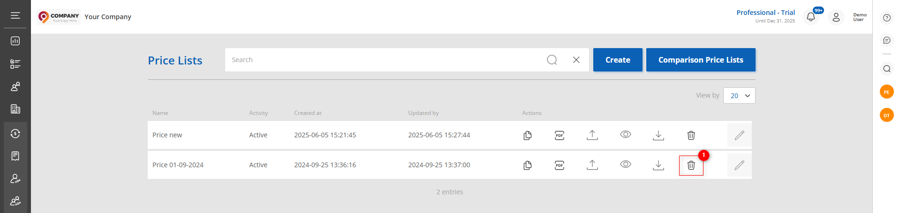Edit Price new with pencil icon
Image resolution: width=900 pixels, height=213 pixels.
740,135
